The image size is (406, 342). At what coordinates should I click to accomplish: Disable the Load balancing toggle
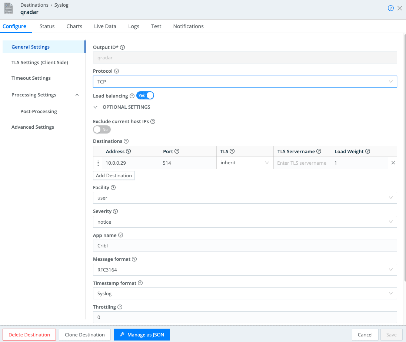145,96
